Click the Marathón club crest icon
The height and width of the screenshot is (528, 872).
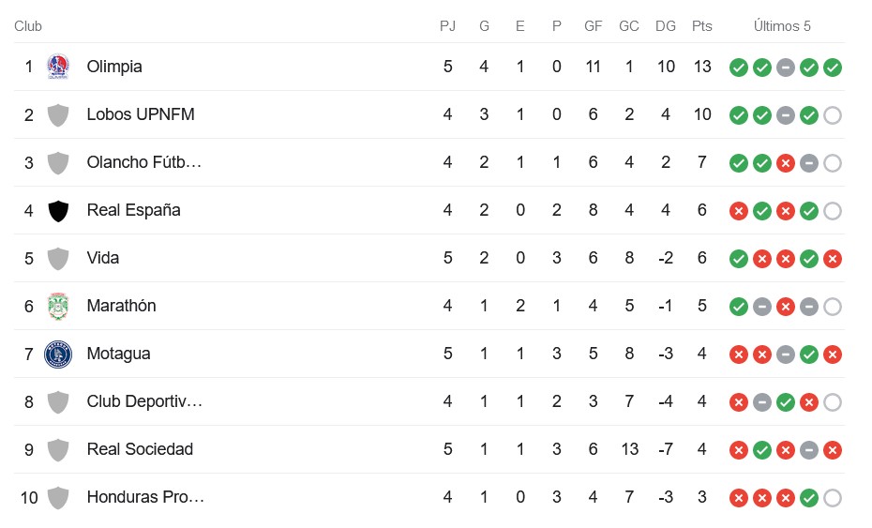(58, 306)
